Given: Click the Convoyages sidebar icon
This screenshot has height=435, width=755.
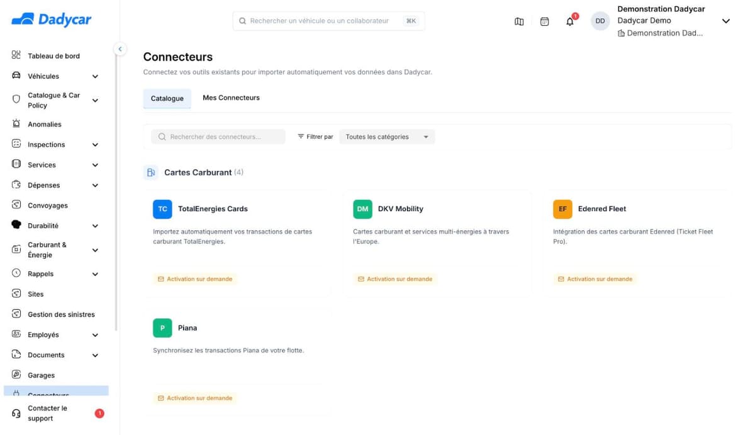Looking at the screenshot, I should [x=16, y=205].
